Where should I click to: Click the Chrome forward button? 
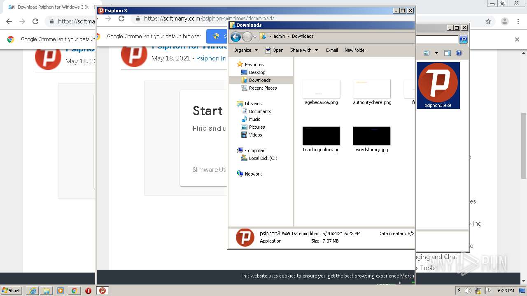[x=22, y=21]
